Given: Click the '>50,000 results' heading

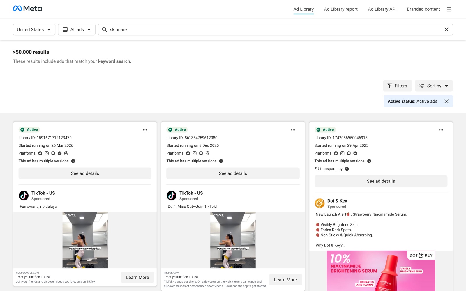Looking at the screenshot, I should [31, 52].
